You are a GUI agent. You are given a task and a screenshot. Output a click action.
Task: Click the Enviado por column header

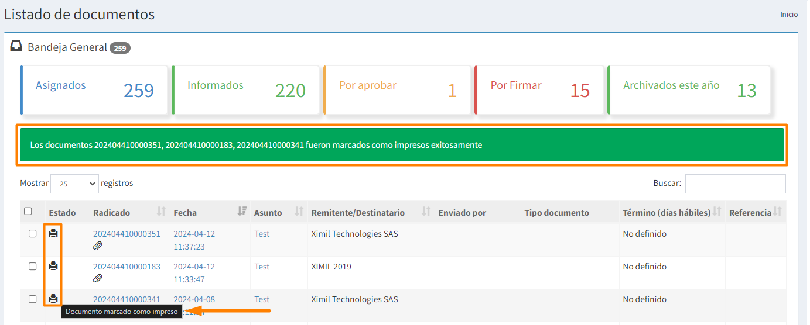462,213
